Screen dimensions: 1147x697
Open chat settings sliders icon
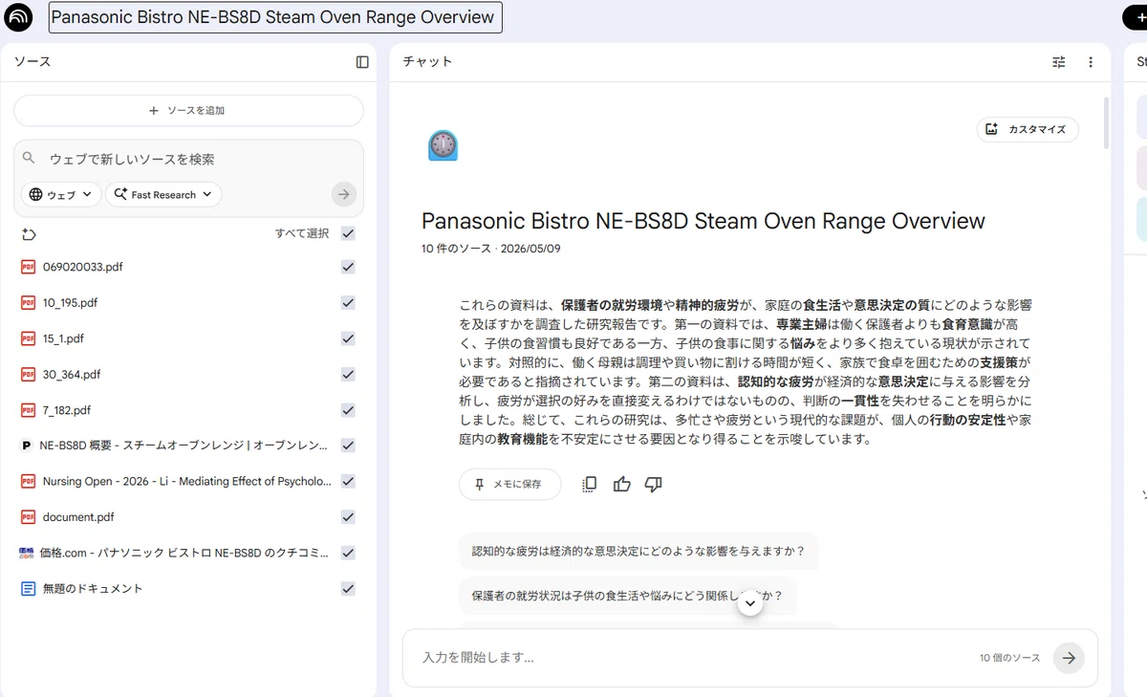(1059, 62)
